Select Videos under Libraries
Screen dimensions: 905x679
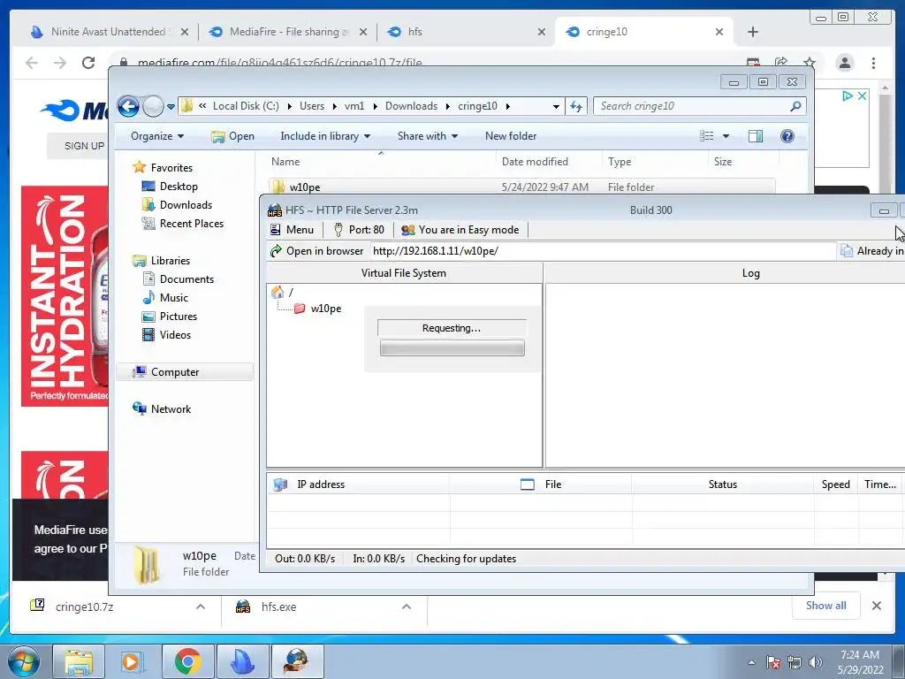click(x=167, y=335)
